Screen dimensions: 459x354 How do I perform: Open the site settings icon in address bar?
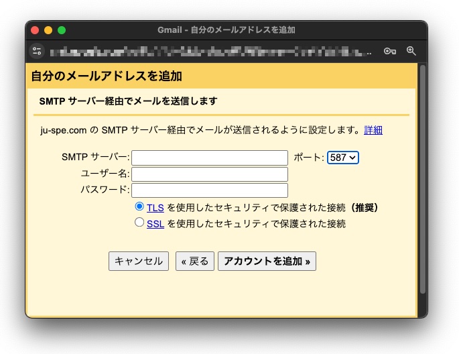click(x=37, y=51)
